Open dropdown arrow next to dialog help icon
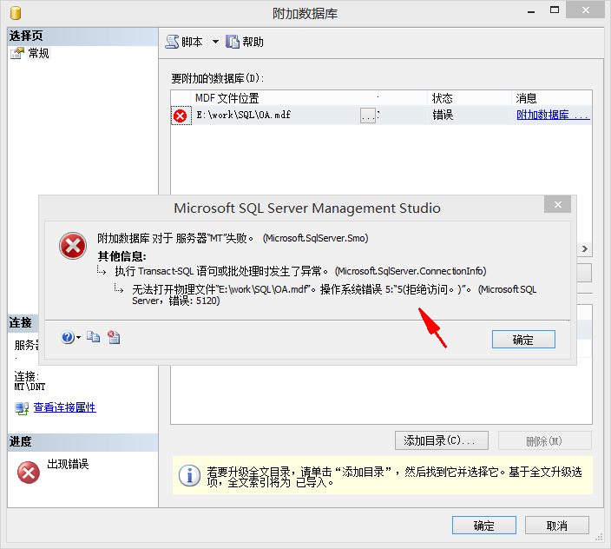The image size is (611, 549). point(78,337)
